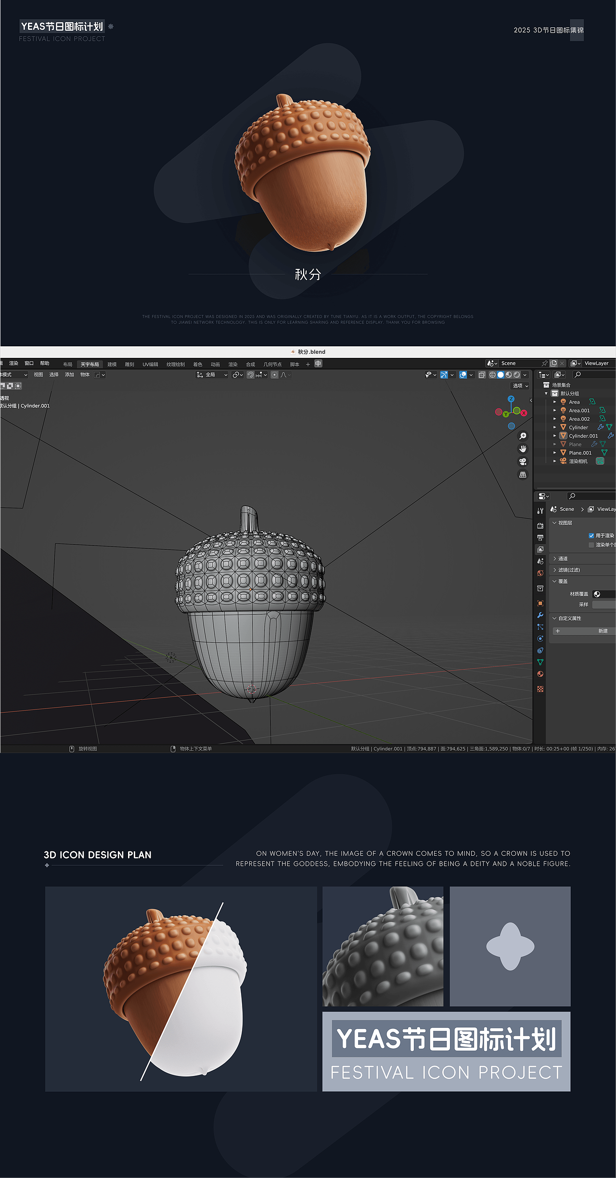Click the camera data icon on 渲染相机 row
The height and width of the screenshot is (1178, 616).
click(x=600, y=461)
